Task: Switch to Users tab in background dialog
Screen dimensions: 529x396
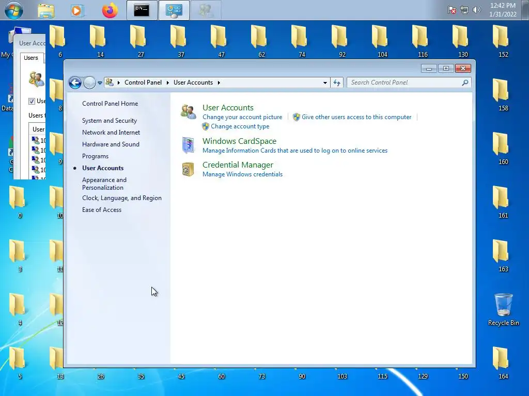Action: (x=31, y=58)
